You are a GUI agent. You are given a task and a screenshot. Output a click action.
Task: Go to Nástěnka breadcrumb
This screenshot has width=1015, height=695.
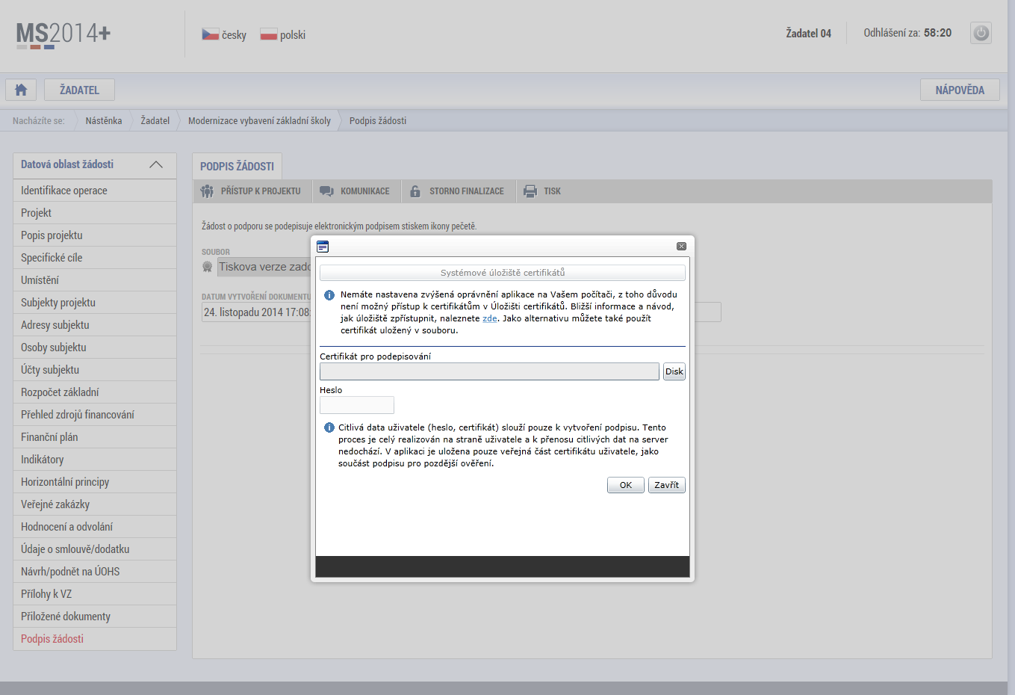point(103,120)
